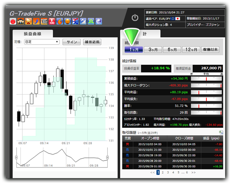Select the 1ヶ月 statistics period
This screenshot has height=184, width=231.
[134, 49]
